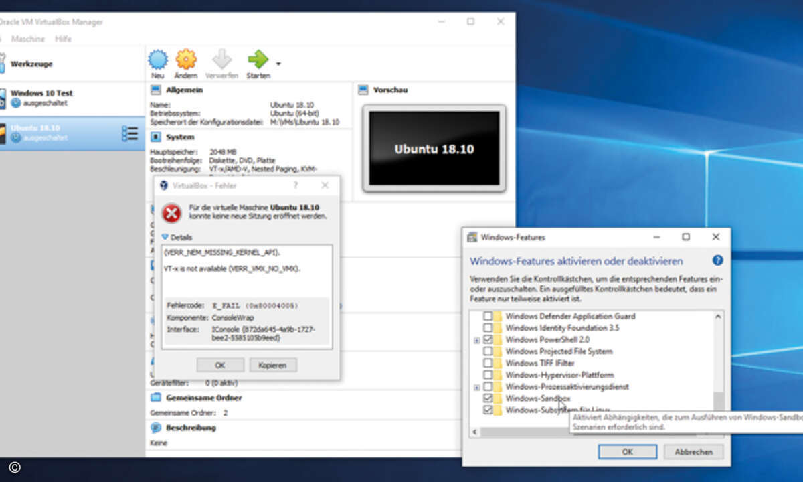Open the System section heading

click(x=180, y=137)
